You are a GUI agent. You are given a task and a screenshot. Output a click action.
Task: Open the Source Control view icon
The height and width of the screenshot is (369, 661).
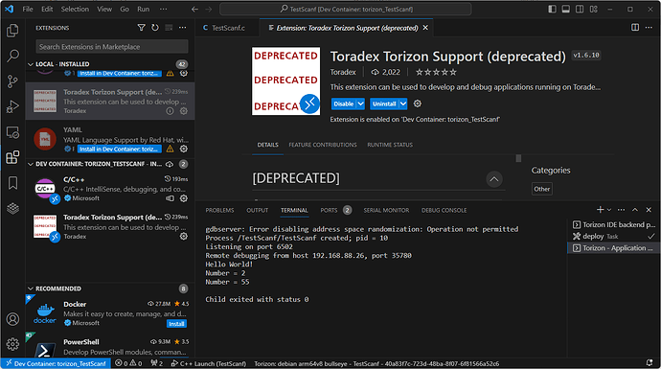12,81
